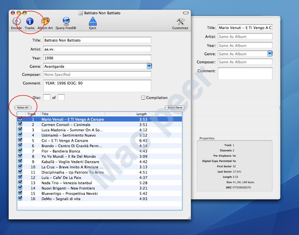
Task: Click the album Title field
Action: (x=97, y=40)
